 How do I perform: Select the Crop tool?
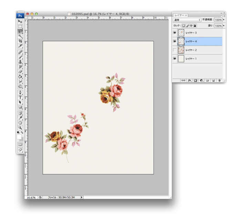pos(20,41)
